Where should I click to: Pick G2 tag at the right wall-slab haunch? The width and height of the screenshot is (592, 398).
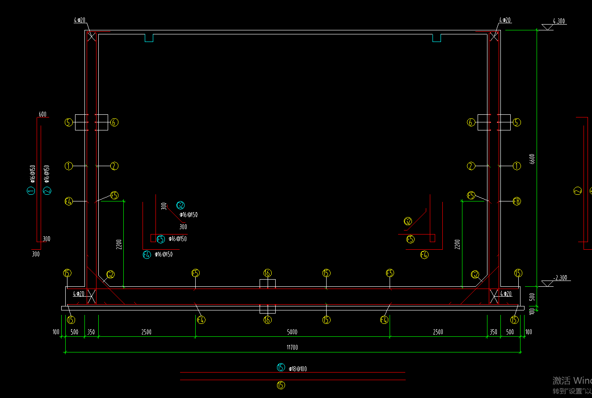475,274
